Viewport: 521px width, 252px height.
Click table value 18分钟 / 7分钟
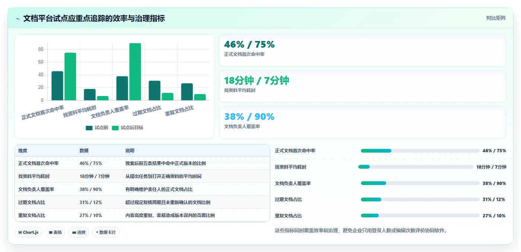pos(94,176)
